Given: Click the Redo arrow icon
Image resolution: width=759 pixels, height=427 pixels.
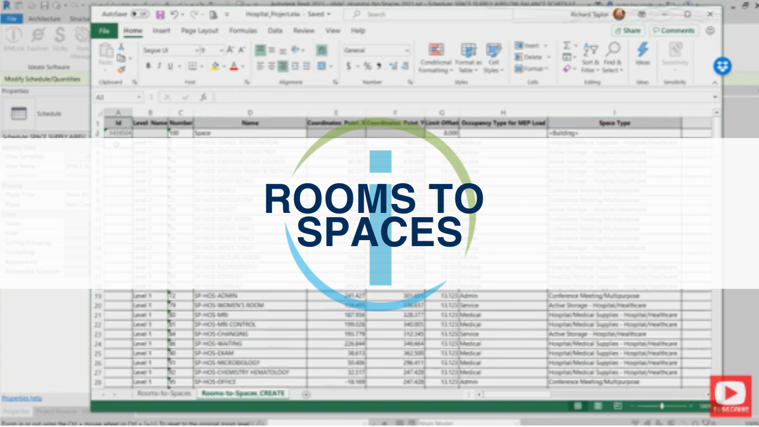Looking at the screenshot, I should click(x=194, y=14).
